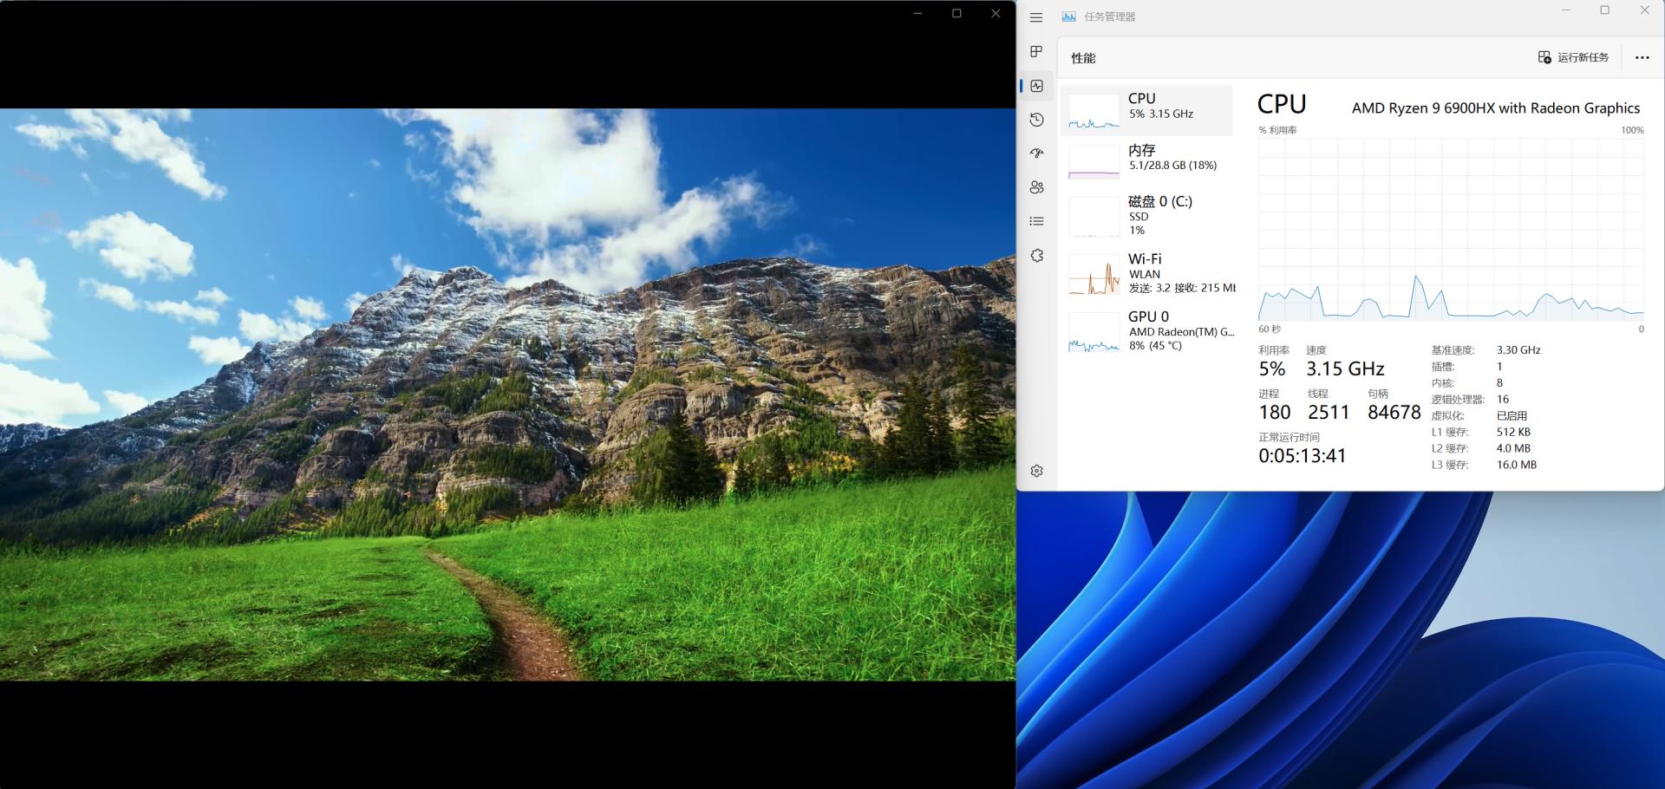Open Task Manager settings gear
This screenshot has width=1665, height=789.
(x=1036, y=470)
